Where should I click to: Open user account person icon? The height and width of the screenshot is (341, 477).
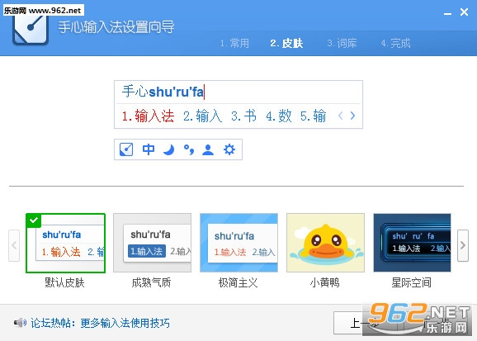pyautogui.click(x=208, y=149)
